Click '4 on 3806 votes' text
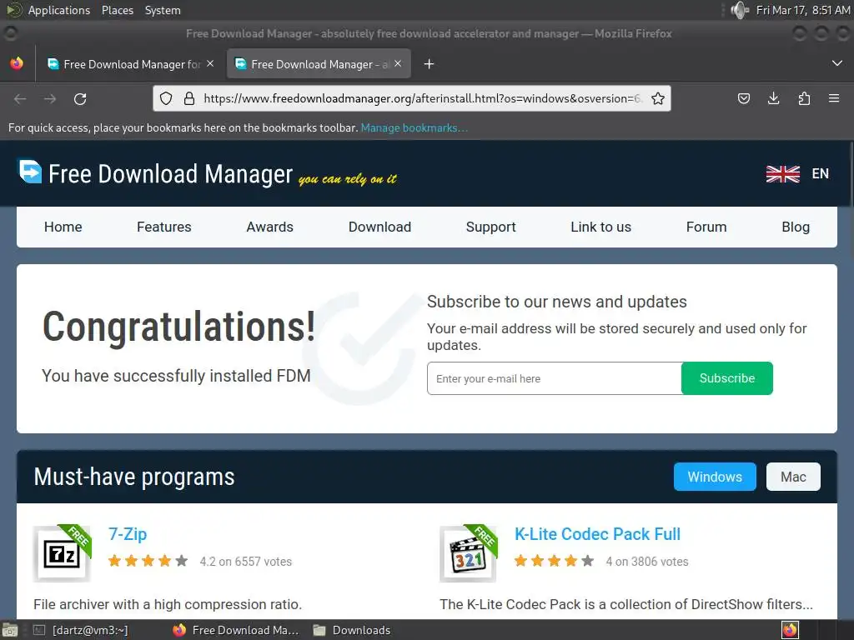The width and height of the screenshot is (854, 640). [647, 562]
